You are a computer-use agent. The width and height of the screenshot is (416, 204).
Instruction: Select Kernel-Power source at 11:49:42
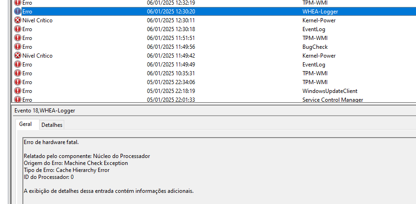tap(319, 56)
